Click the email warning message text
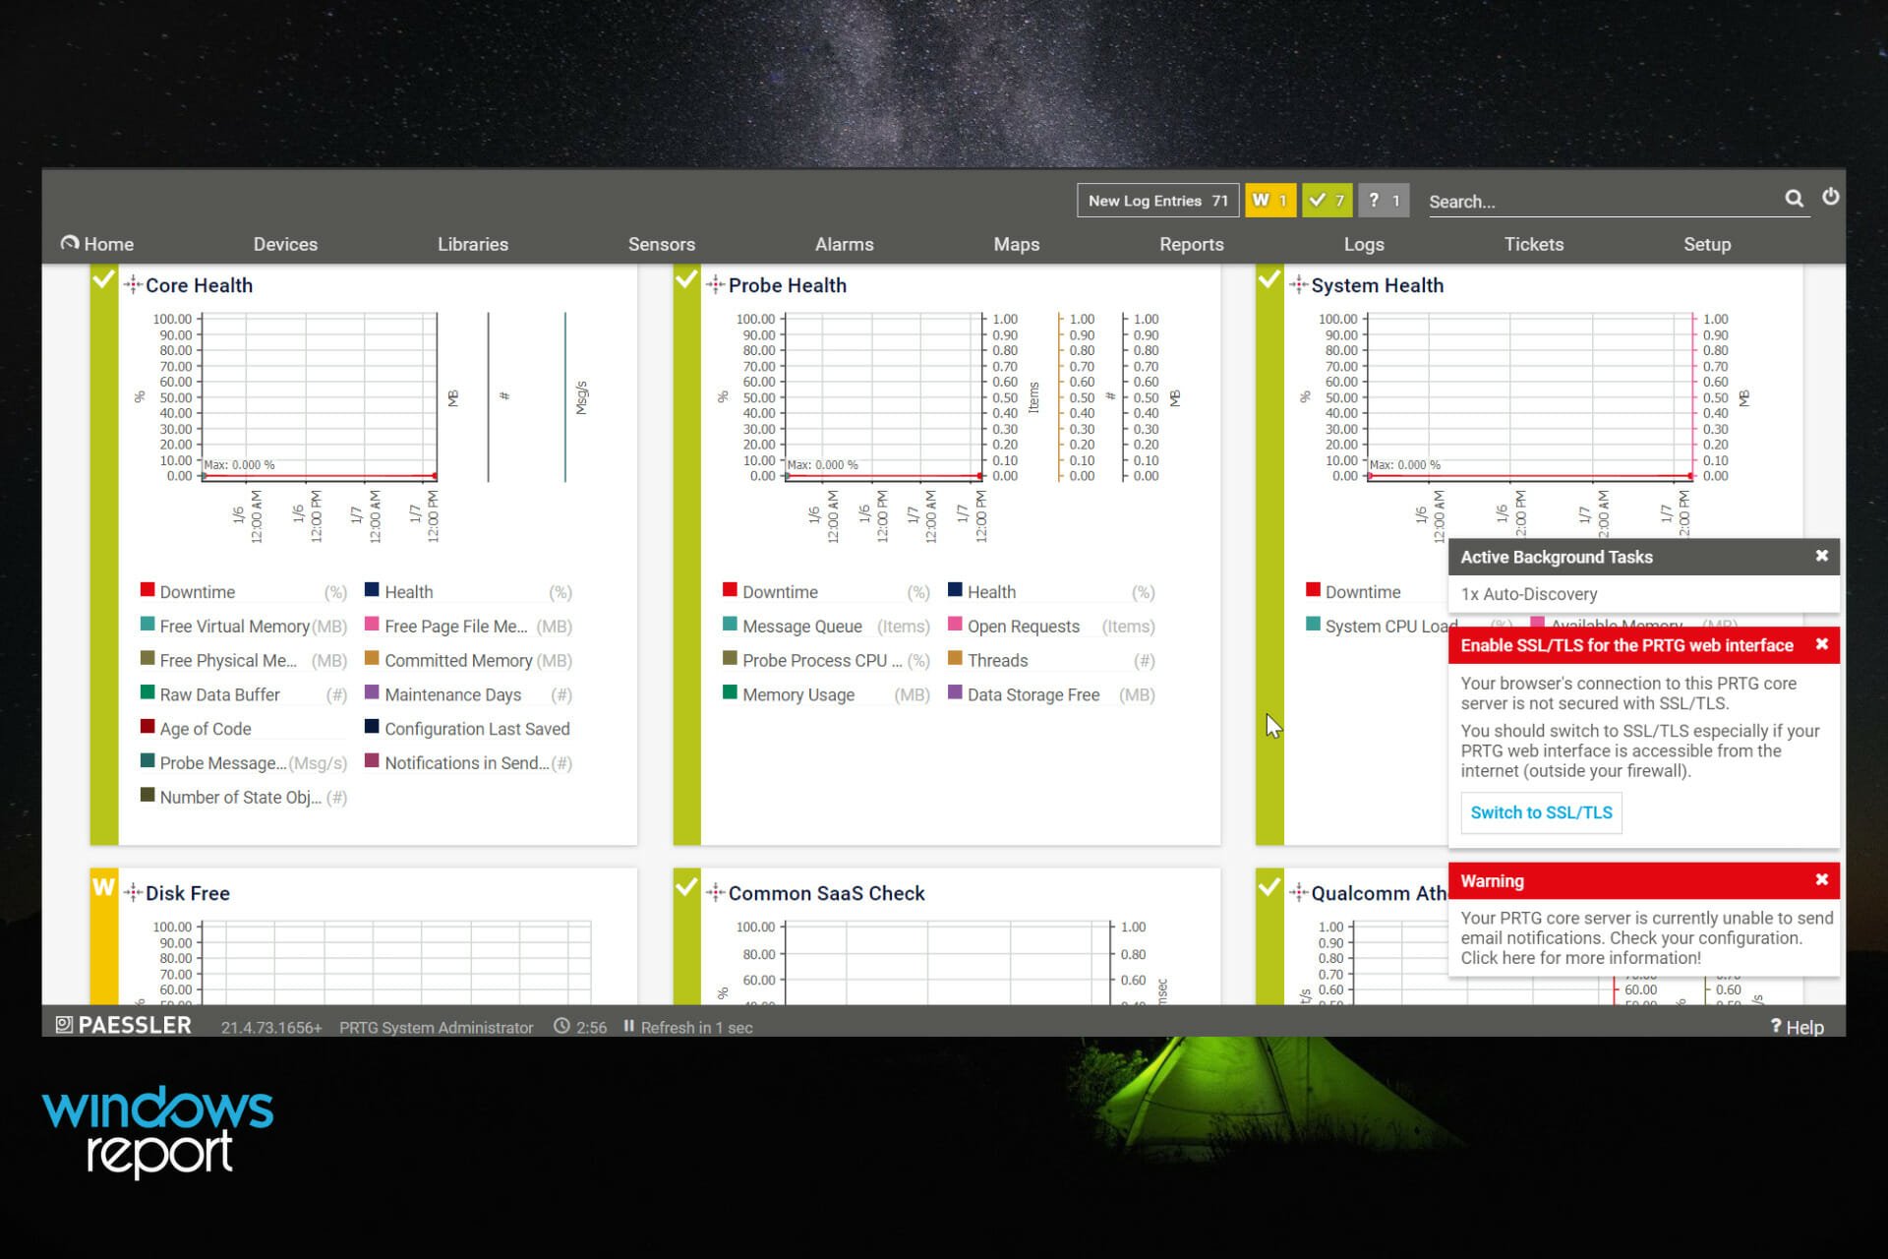The image size is (1888, 1259). click(1646, 937)
